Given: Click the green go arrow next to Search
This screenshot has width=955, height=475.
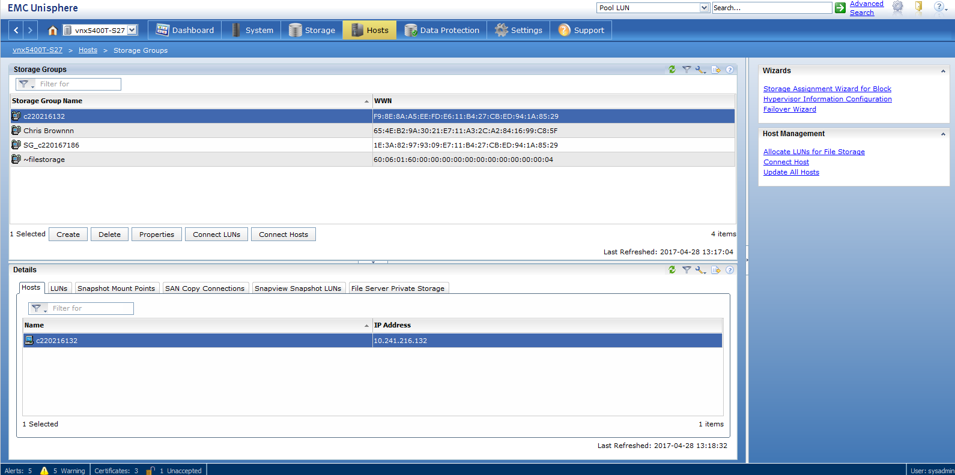Looking at the screenshot, I should coord(840,8).
